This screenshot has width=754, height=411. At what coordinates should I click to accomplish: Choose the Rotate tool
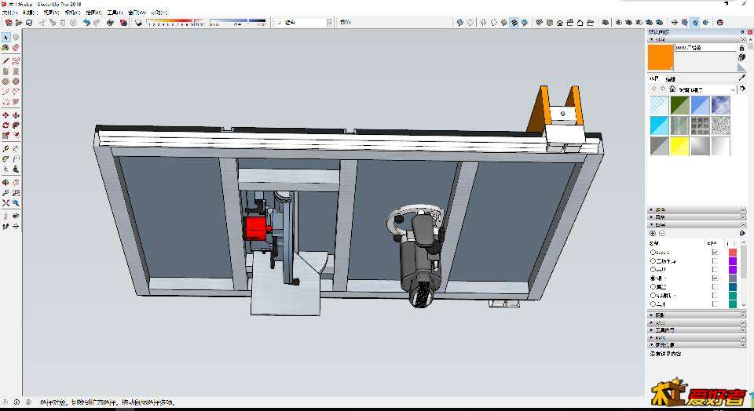tap(5, 125)
